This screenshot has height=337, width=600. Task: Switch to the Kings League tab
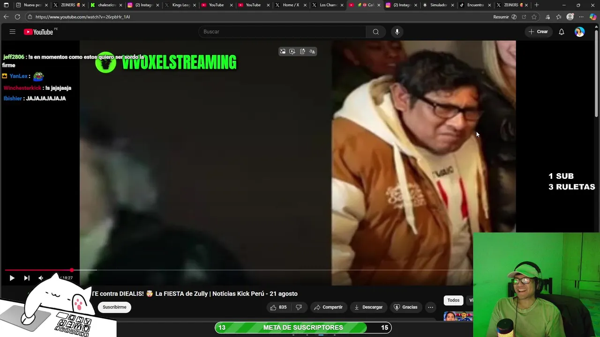(x=180, y=5)
